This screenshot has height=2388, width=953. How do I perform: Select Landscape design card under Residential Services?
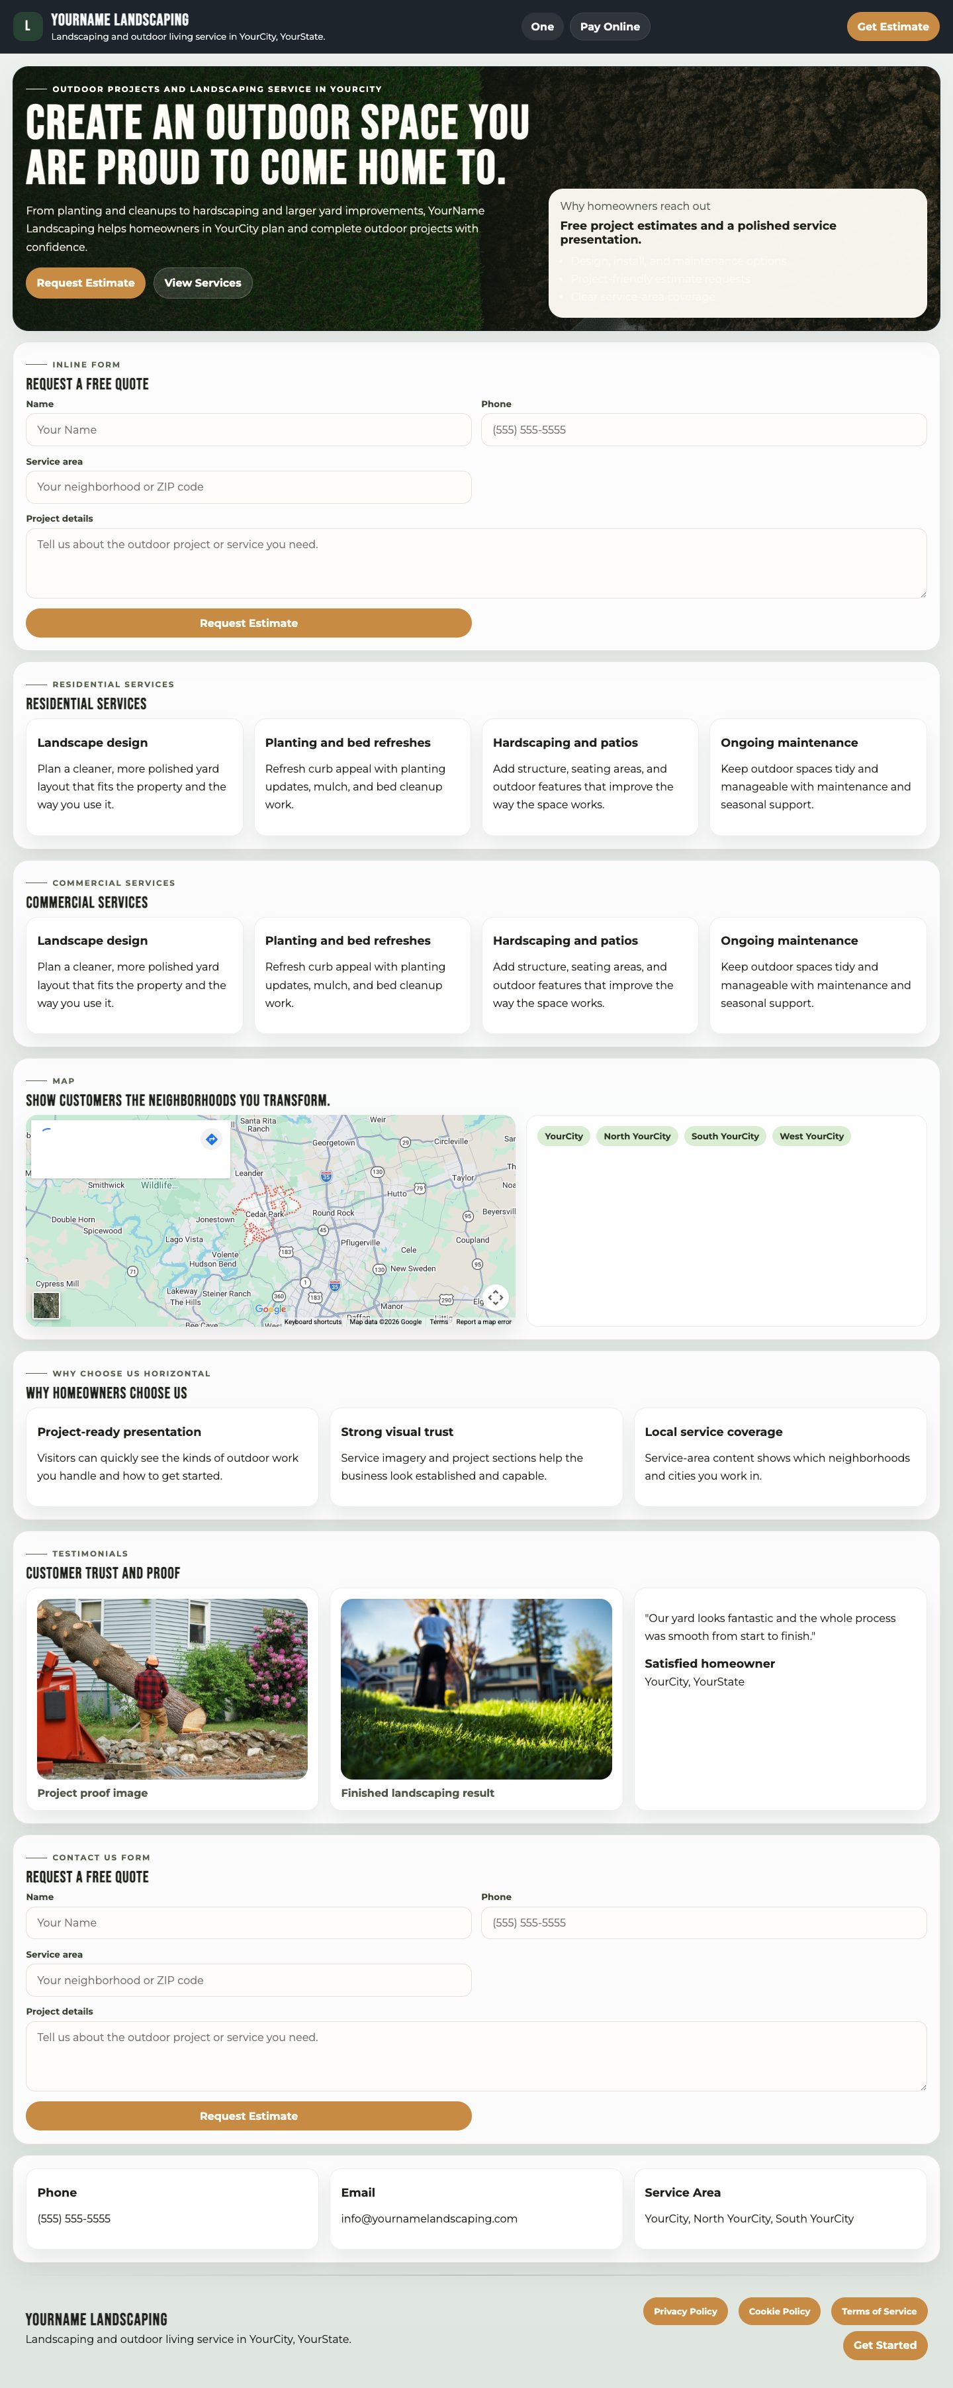pyautogui.click(x=134, y=777)
